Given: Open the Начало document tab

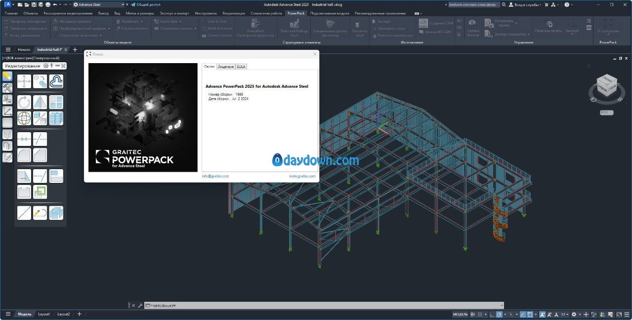Looking at the screenshot, I should (x=24, y=50).
